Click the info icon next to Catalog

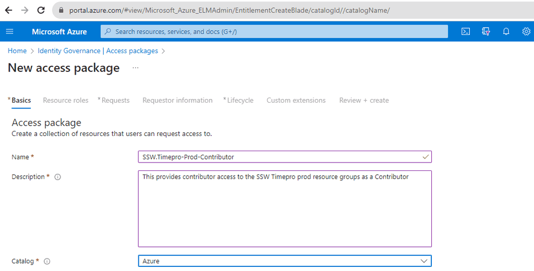[47, 262]
